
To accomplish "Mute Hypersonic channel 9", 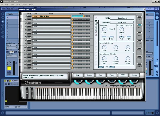I will click(29, 44).
